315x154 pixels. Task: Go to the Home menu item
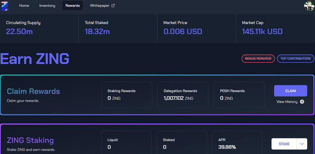tap(24, 6)
